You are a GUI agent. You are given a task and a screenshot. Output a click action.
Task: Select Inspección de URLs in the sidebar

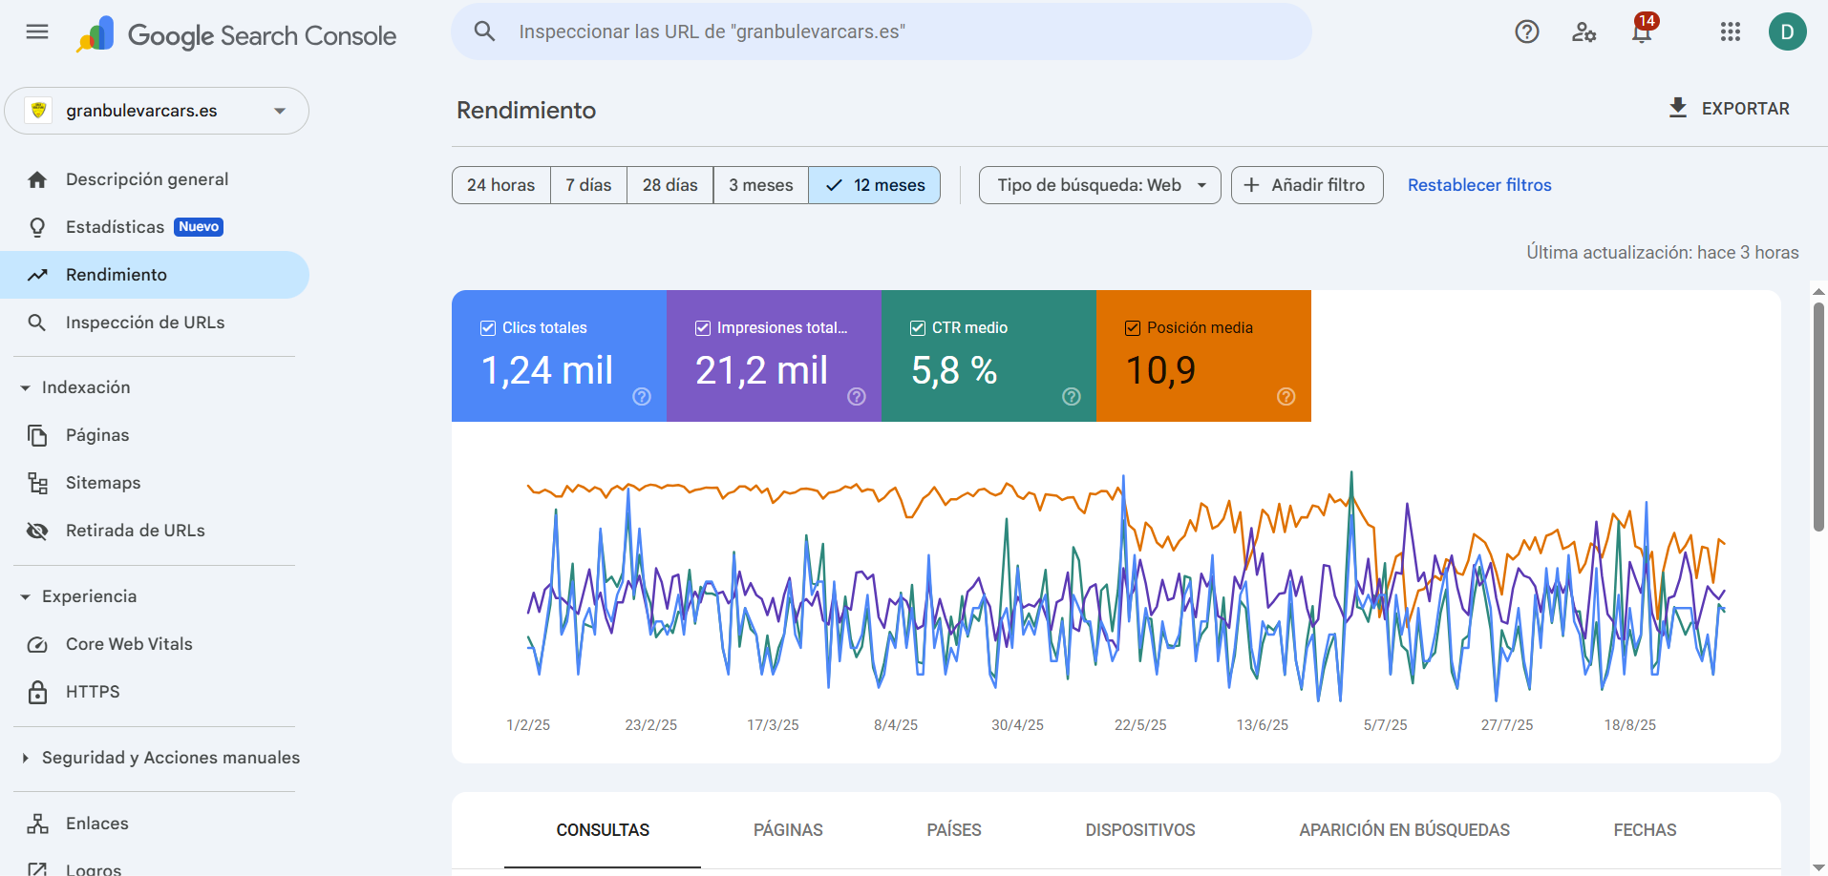(144, 323)
